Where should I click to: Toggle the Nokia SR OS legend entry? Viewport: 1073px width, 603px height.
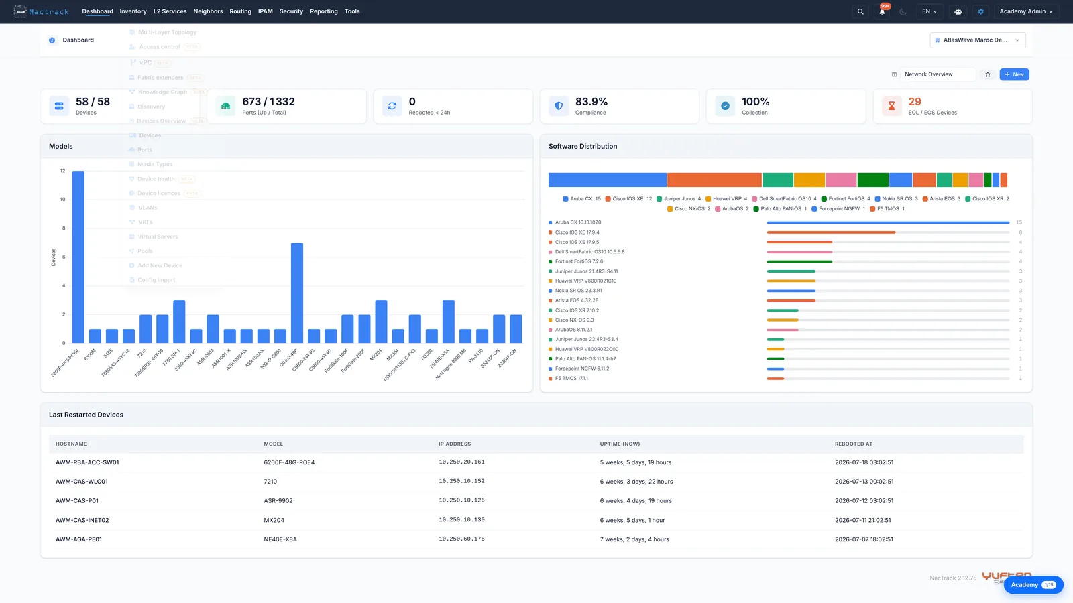(897, 199)
